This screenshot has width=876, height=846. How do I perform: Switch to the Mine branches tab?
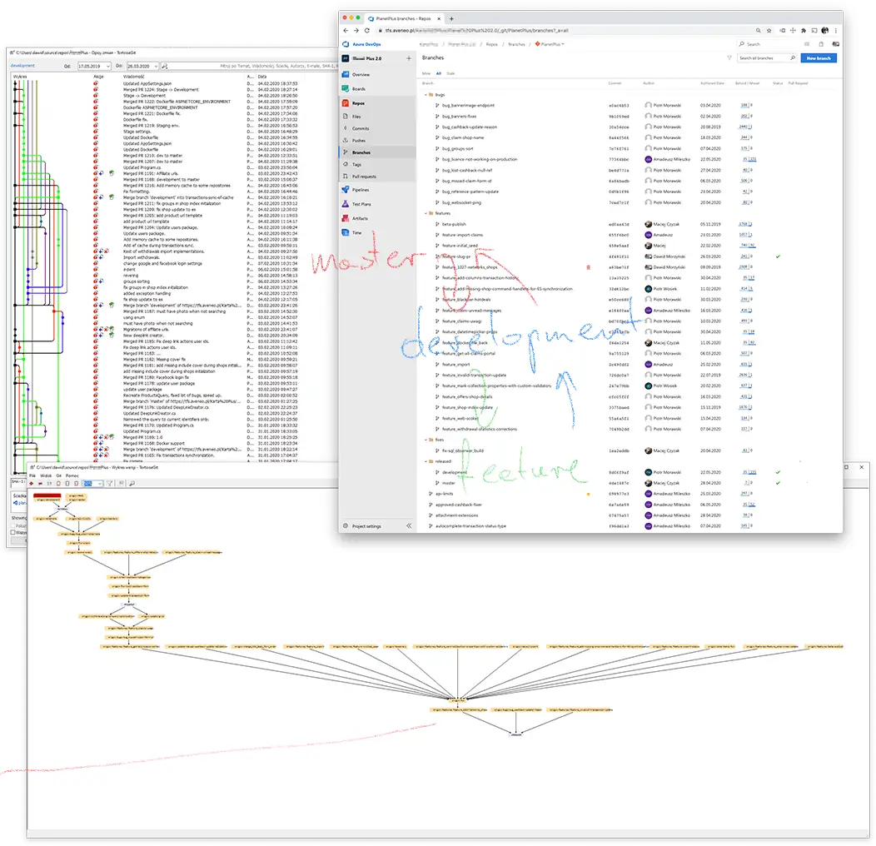pyautogui.click(x=426, y=73)
